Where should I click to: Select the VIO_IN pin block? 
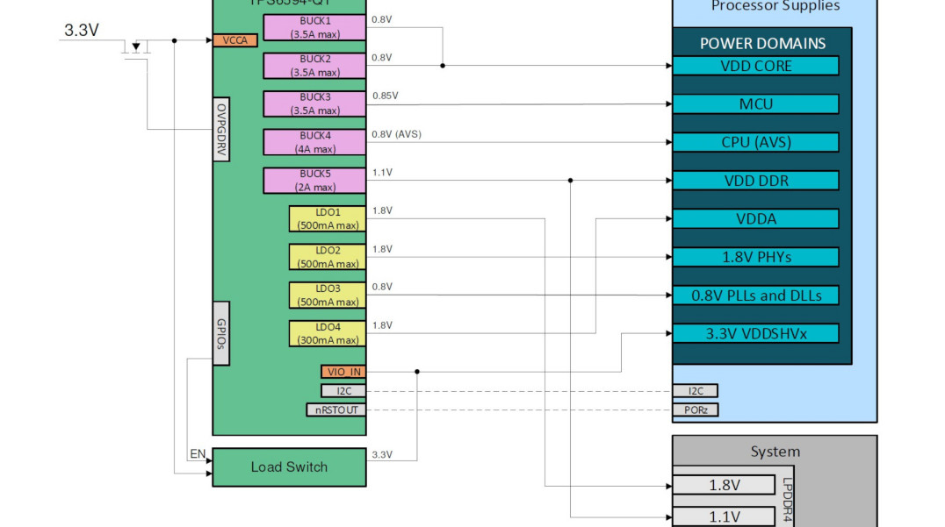coord(343,372)
